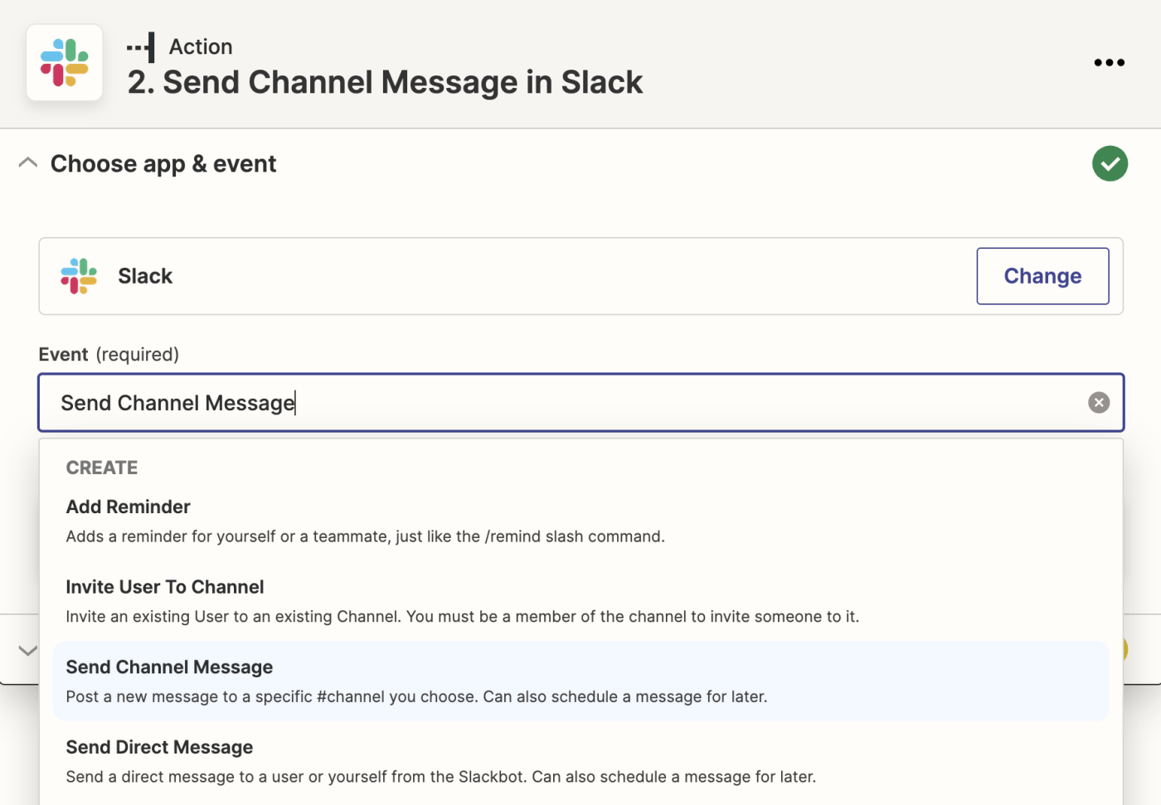Image resolution: width=1161 pixels, height=805 pixels.
Task: Choose Invite User To Channel option
Action: [165, 587]
